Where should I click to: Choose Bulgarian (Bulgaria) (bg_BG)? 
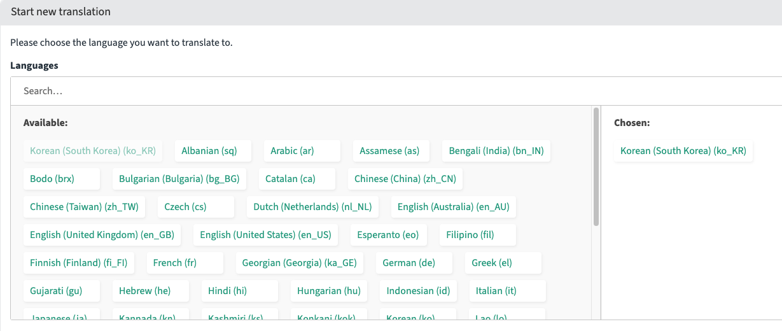point(179,179)
